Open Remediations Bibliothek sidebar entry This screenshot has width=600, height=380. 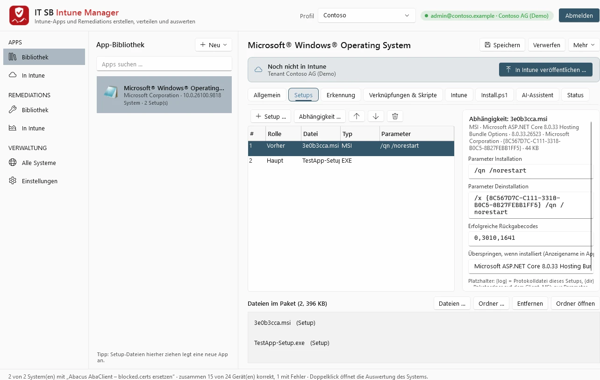[x=44, y=110]
